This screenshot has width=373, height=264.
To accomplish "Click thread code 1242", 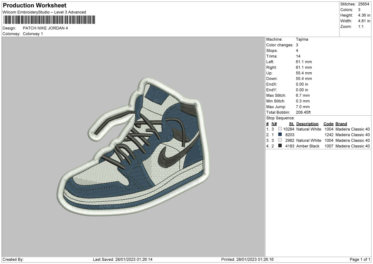I will coord(329,135).
